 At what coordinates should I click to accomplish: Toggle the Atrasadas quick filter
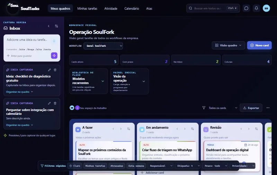117,166
